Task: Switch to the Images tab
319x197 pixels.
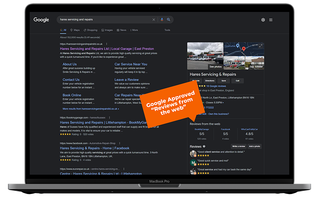Action: coord(107,30)
